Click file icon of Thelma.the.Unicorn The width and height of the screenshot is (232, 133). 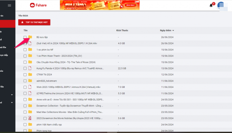[30, 93]
